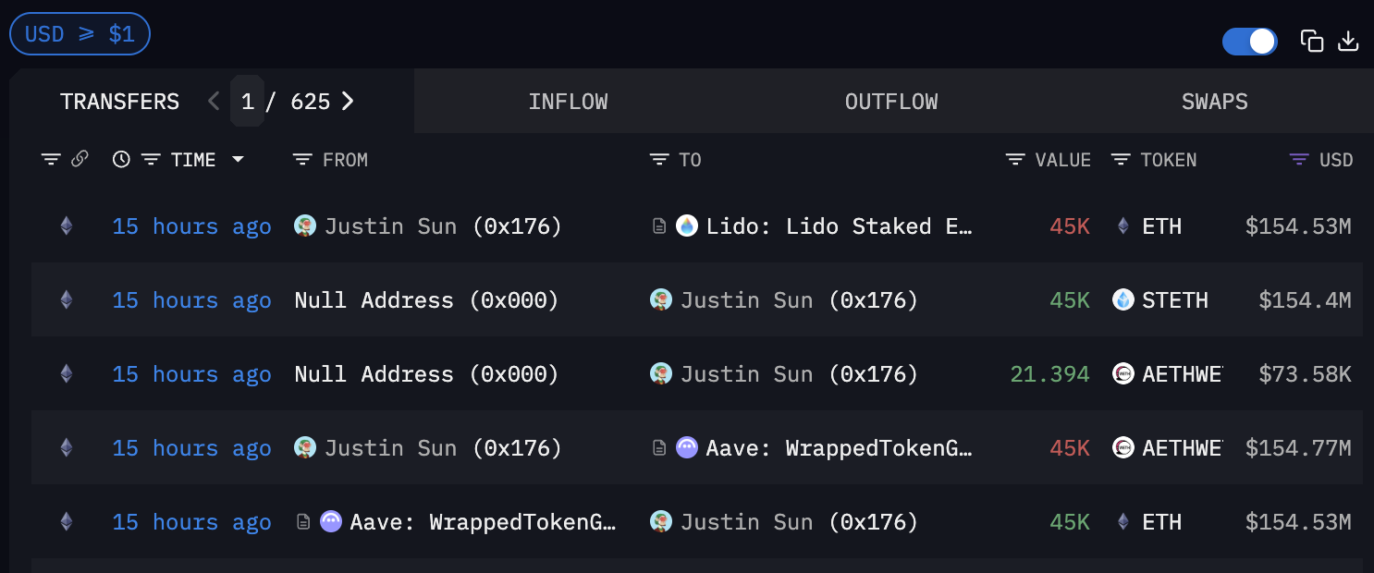This screenshot has height=573, width=1374.
Task: Click the 15 hours ago link on first row
Action: point(191,226)
